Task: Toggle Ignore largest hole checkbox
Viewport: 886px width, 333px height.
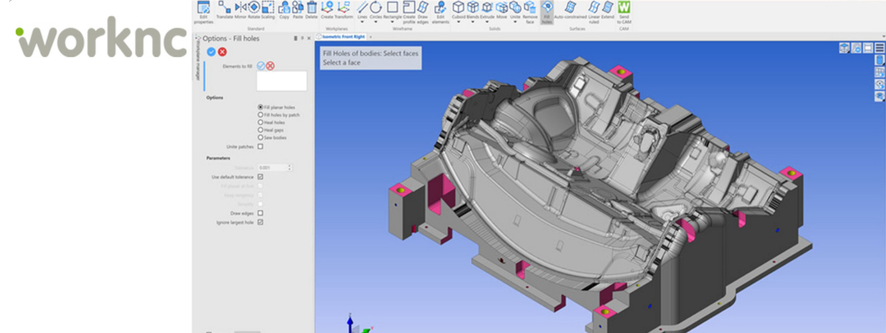Action: (x=261, y=222)
